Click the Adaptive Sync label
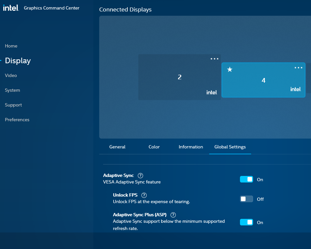The height and width of the screenshot is (249, 311). point(119,176)
